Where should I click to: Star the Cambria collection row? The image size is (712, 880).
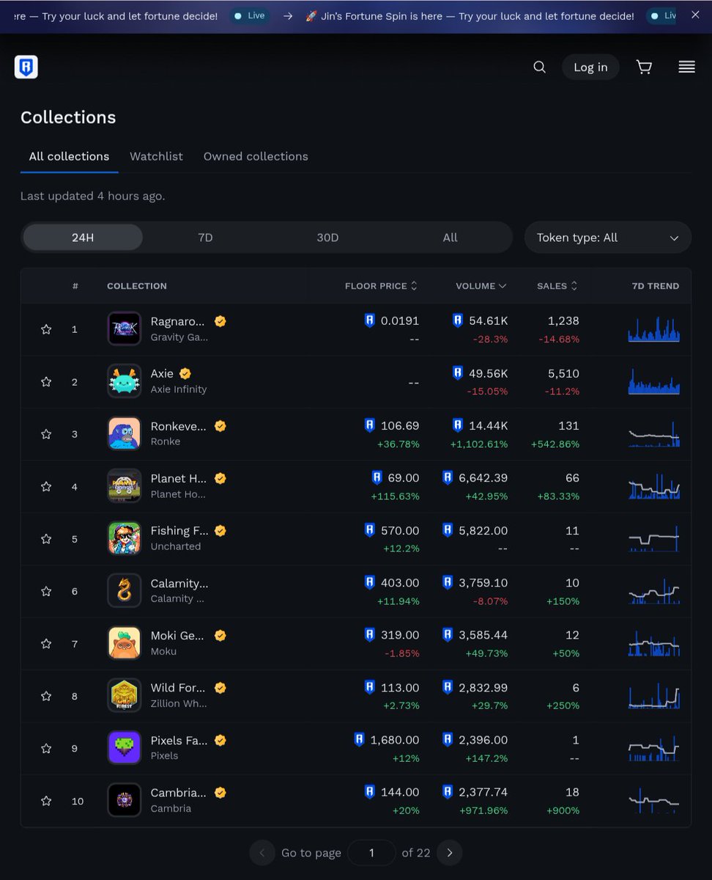tap(46, 801)
